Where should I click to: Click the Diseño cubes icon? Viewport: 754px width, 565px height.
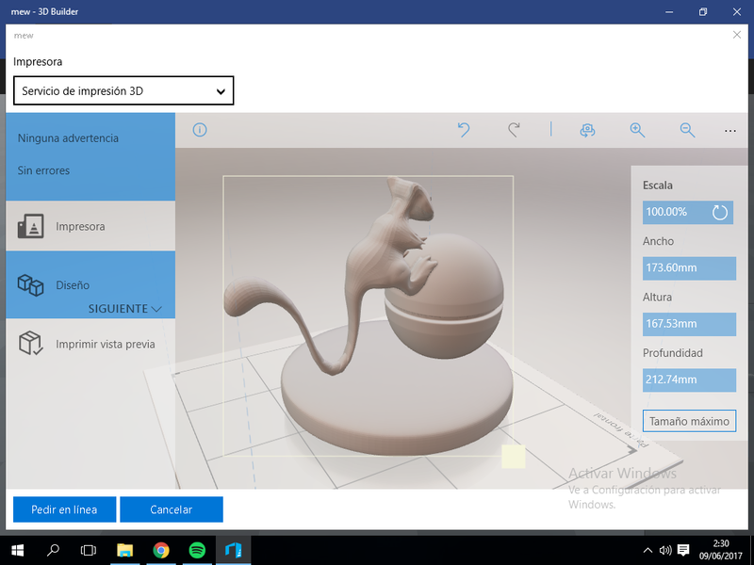(x=30, y=285)
